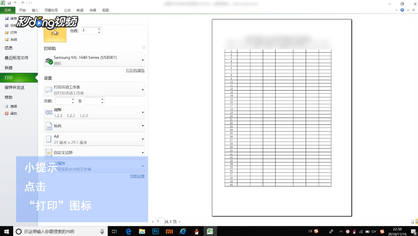Open Internet Explorer from the taskbar
Image resolution: width=418 pixels, height=236 pixels.
(183, 231)
